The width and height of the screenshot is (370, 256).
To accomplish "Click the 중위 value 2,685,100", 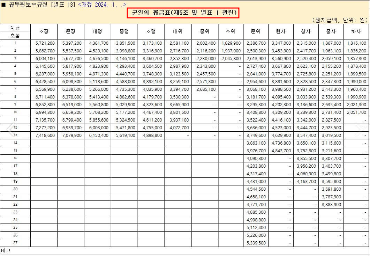I will coord(206,89).
